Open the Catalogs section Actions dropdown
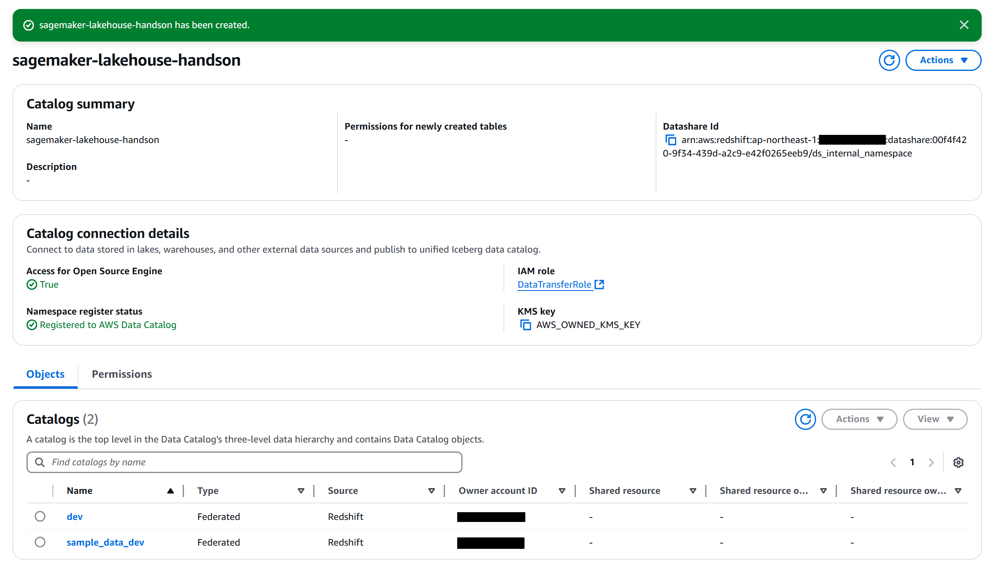This screenshot has width=998, height=568. [x=859, y=419]
